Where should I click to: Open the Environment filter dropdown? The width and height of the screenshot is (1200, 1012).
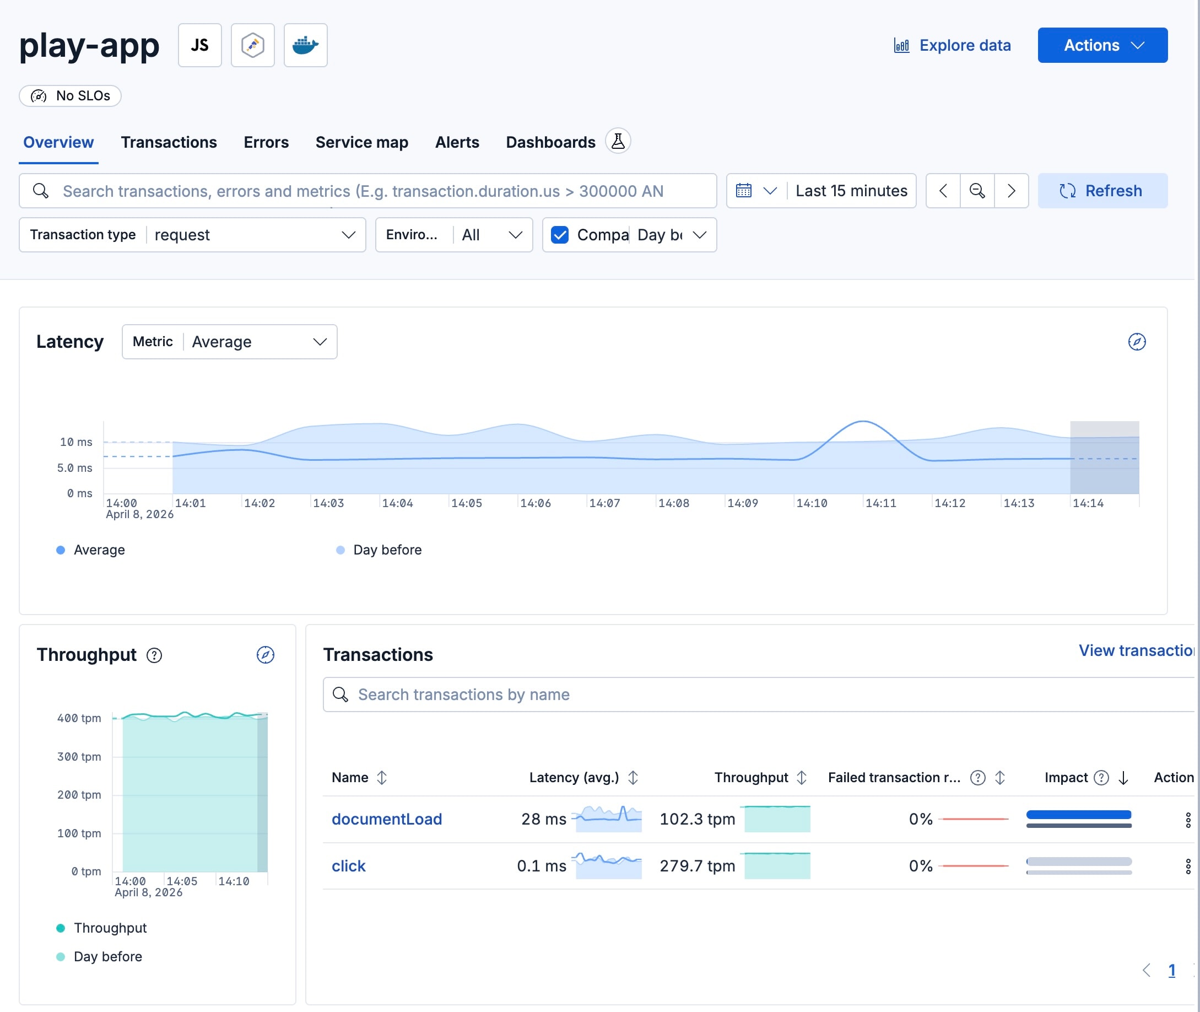point(515,235)
